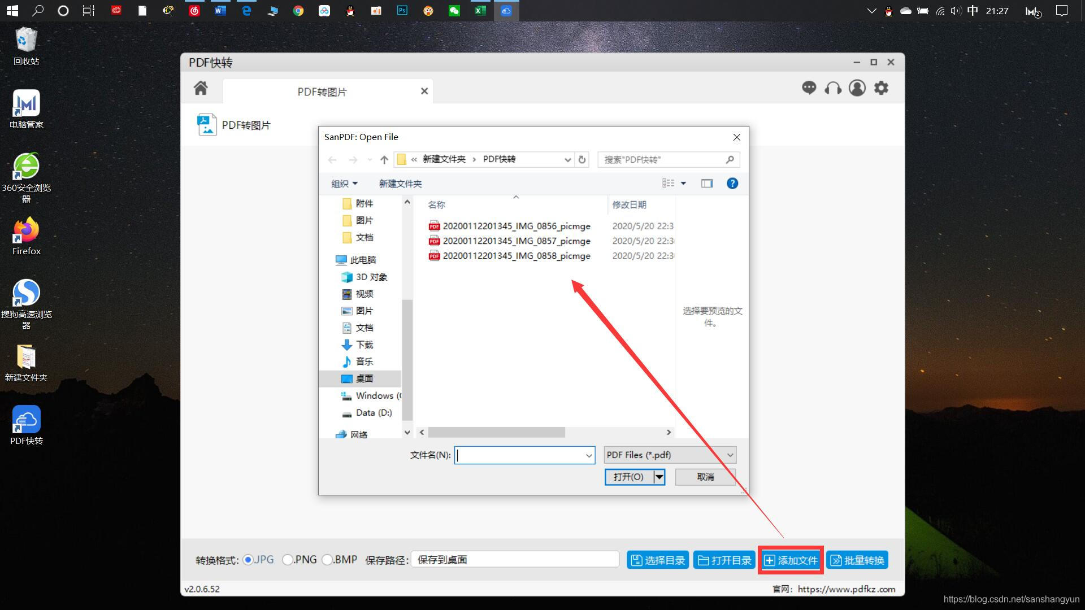The image size is (1085, 610).
Task: Go up one folder level arrow
Action: pos(384,160)
